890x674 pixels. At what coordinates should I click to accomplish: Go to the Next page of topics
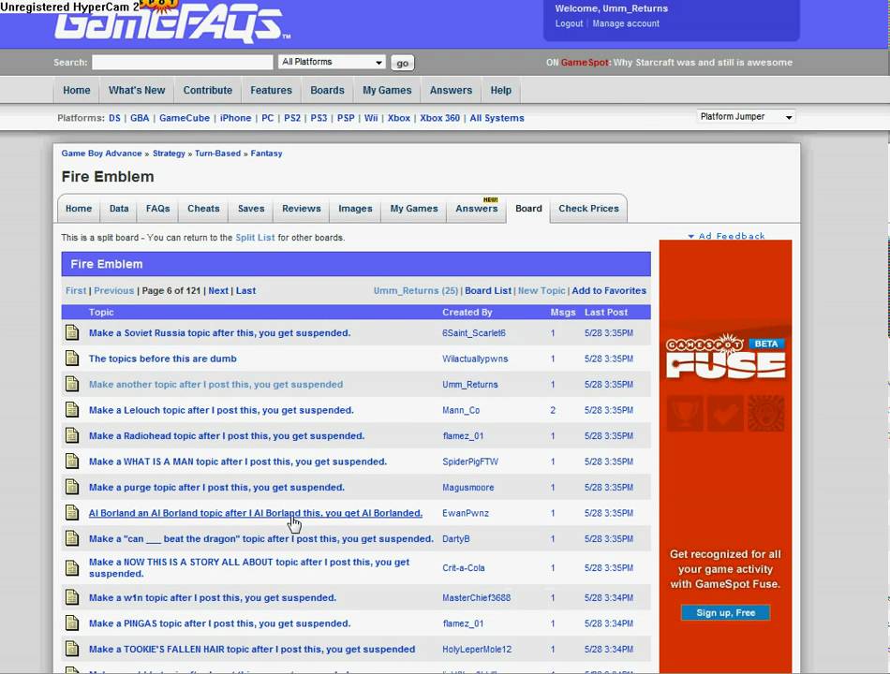218,290
